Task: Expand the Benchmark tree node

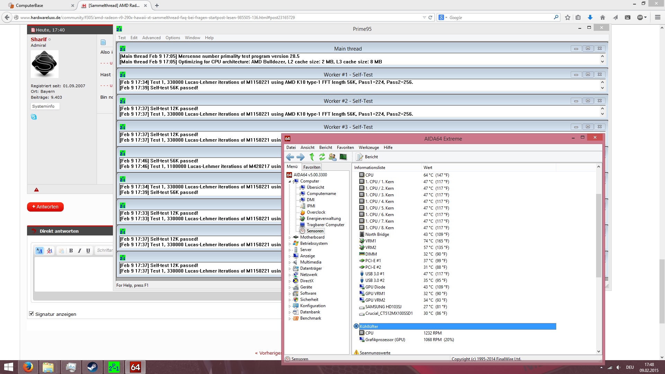Action: 290,319
